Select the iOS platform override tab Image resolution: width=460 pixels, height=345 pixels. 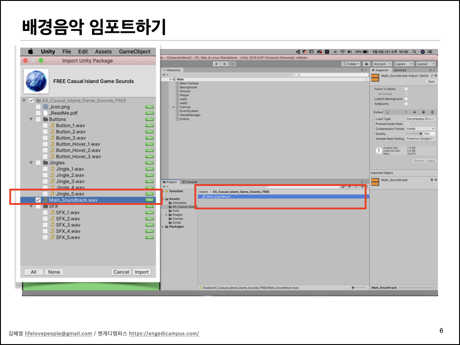click(x=406, y=112)
